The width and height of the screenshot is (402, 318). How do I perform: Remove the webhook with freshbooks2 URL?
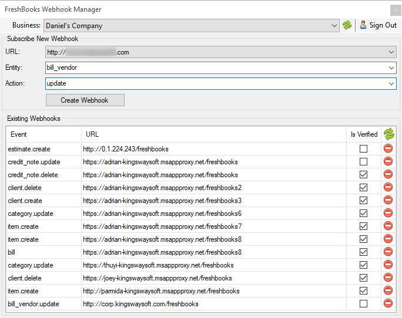click(388, 187)
